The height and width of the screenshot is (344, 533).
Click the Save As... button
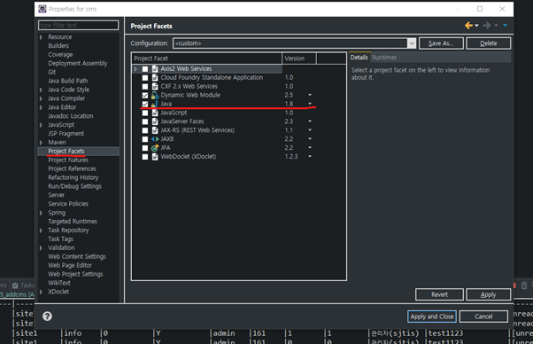click(441, 43)
